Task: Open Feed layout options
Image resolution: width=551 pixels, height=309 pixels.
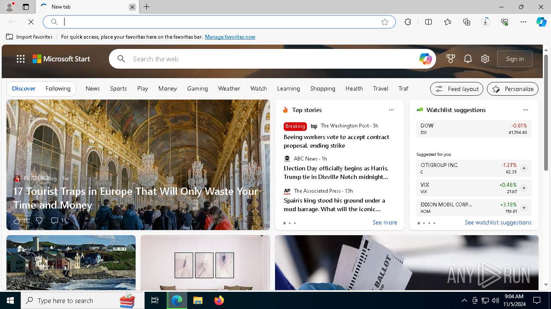Action: (457, 89)
